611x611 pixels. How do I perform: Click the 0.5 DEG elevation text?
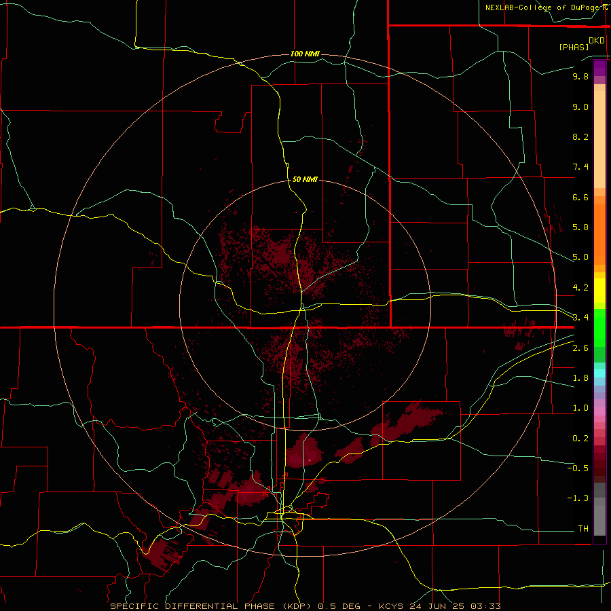tap(340, 606)
